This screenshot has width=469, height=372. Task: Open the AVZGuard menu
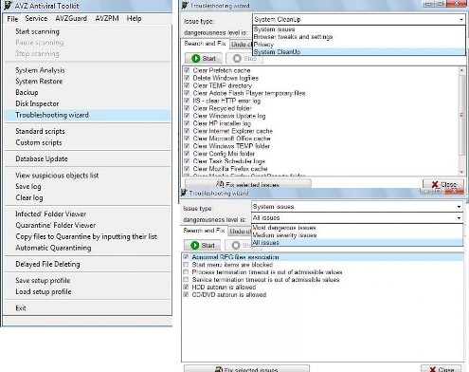pos(71,19)
